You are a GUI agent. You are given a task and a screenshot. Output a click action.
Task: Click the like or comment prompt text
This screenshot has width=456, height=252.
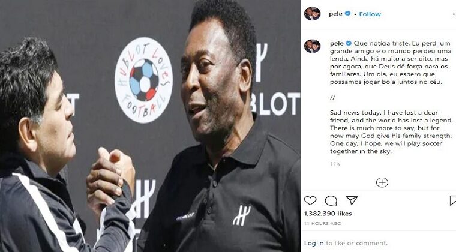356,243
